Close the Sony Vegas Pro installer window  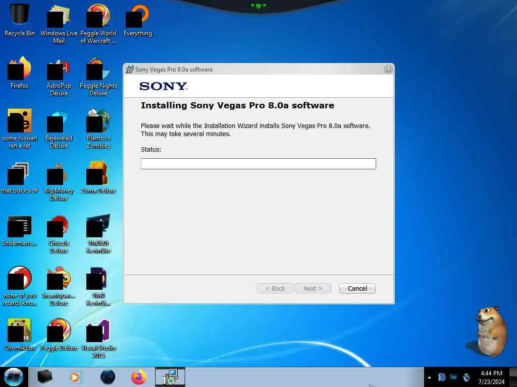point(388,69)
